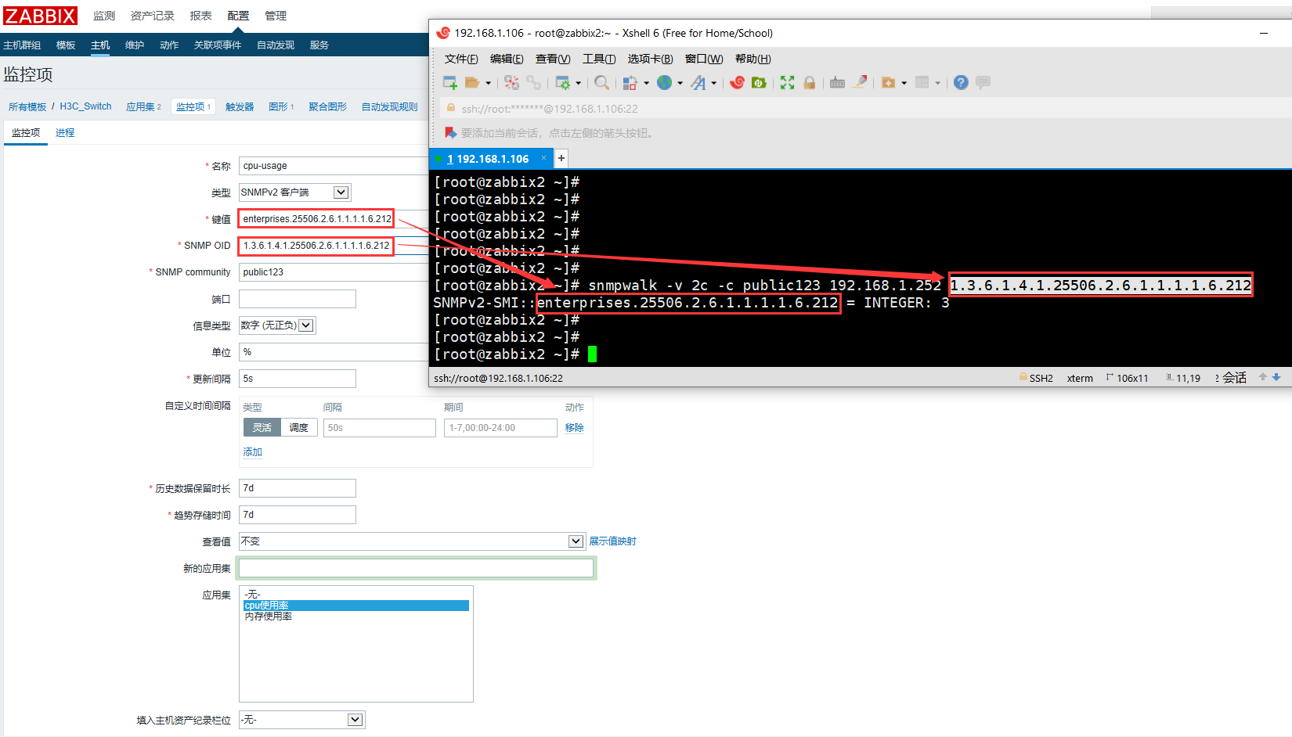Click the new folder plus icon
The image size is (1292, 737).
click(x=888, y=83)
